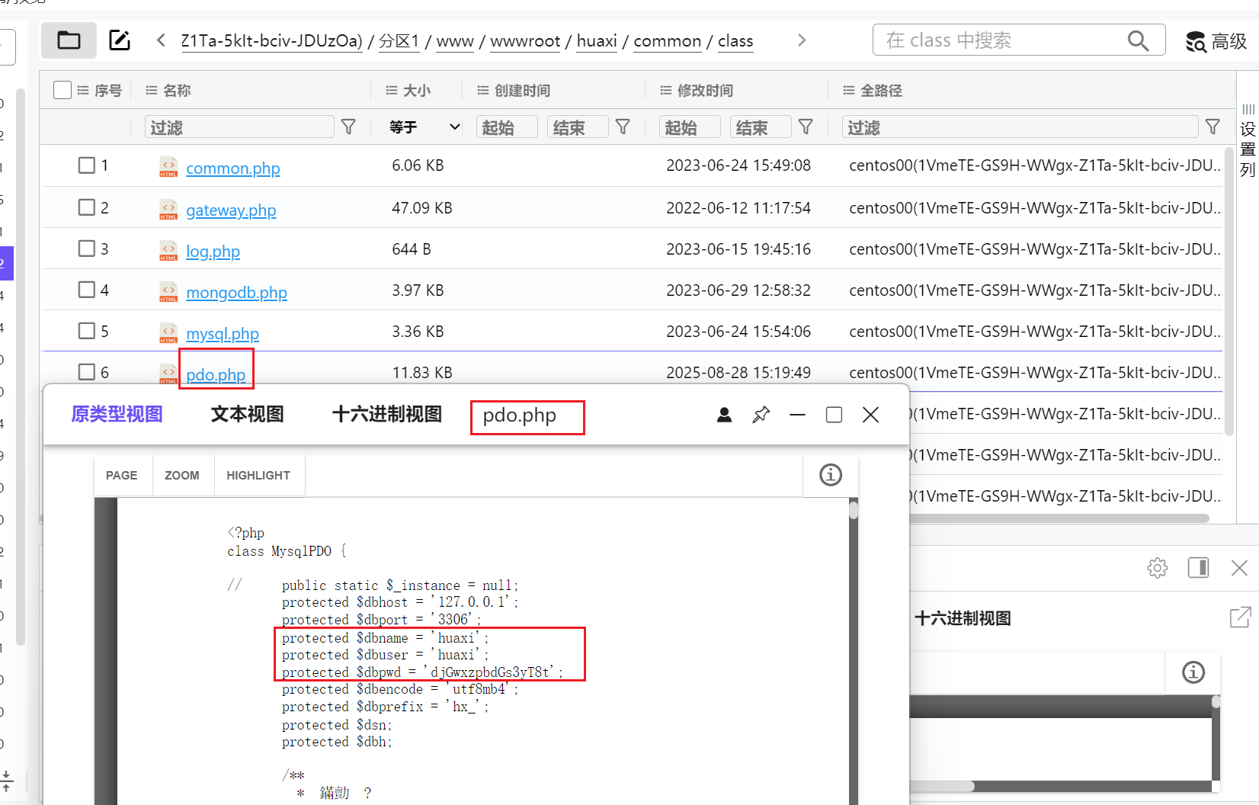Click the search magnifier icon
Viewport: 1259px width, 805px height.
click(1138, 40)
